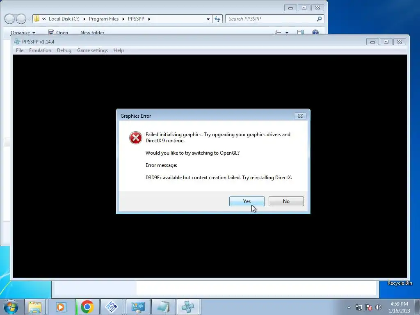The image size is (420, 315).
Task: Click change view icon in Explorer
Action: click(x=278, y=32)
